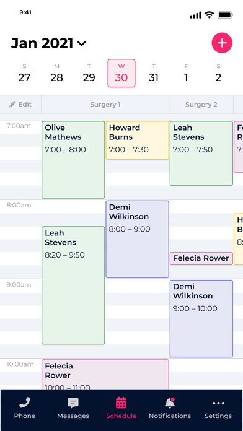This screenshot has width=243, height=431.
Task: Open Settings three-dots icon
Action: pos(218,403)
